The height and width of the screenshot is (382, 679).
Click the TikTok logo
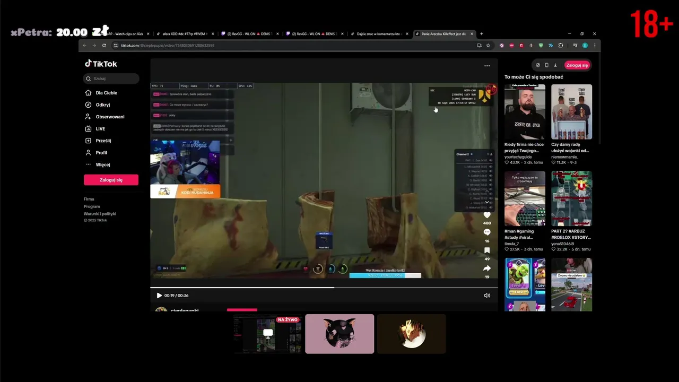101,64
